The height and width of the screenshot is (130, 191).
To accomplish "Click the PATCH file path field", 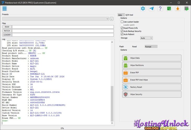I will click(x=63, y=31).
